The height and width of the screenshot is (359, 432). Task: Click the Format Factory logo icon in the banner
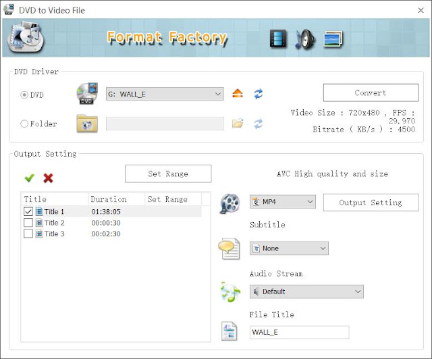pyautogui.click(x=26, y=38)
